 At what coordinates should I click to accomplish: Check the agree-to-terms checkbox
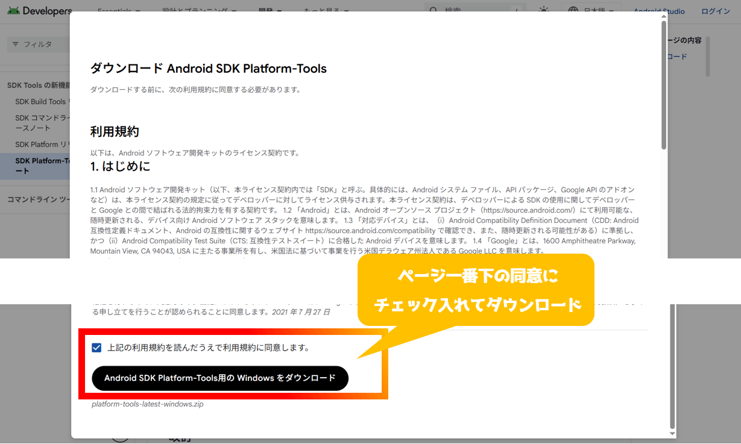tap(96, 348)
